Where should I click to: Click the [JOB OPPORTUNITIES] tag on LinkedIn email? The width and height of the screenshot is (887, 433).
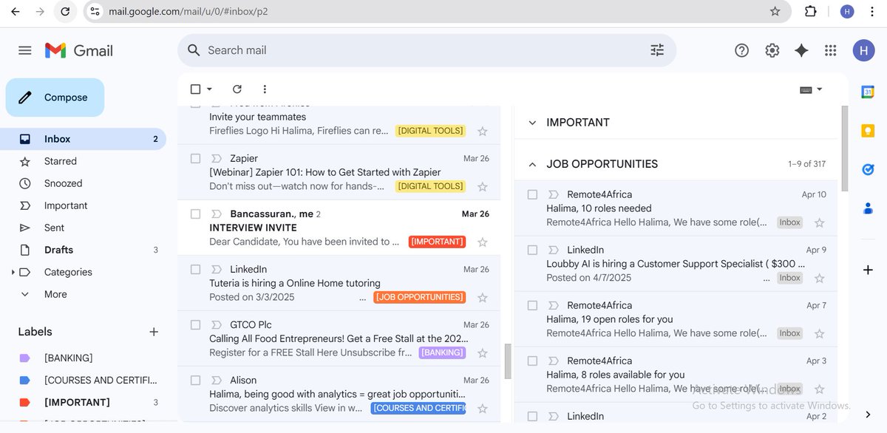point(419,297)
